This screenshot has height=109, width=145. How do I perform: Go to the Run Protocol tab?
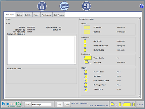46,15
